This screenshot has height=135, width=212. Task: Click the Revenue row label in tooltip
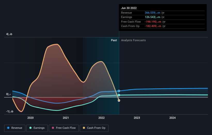(127, 13)
